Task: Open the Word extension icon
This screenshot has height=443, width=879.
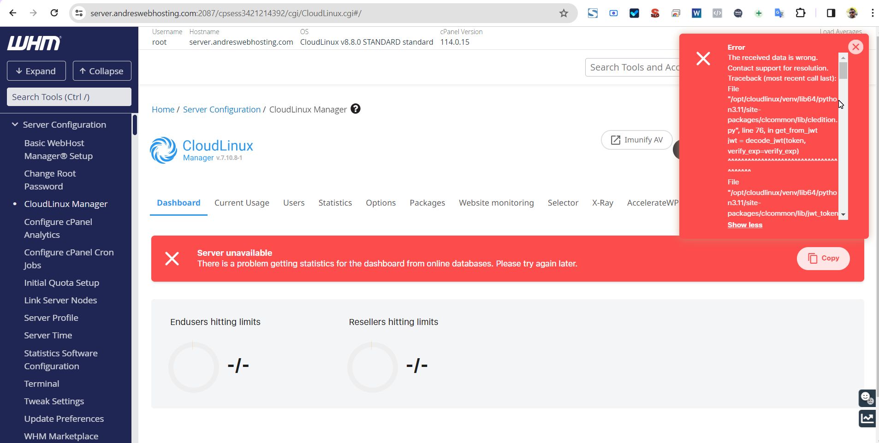Action: (696, 13)
